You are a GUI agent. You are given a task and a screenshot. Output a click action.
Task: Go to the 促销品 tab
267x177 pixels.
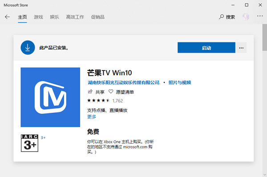coord(98,17)
